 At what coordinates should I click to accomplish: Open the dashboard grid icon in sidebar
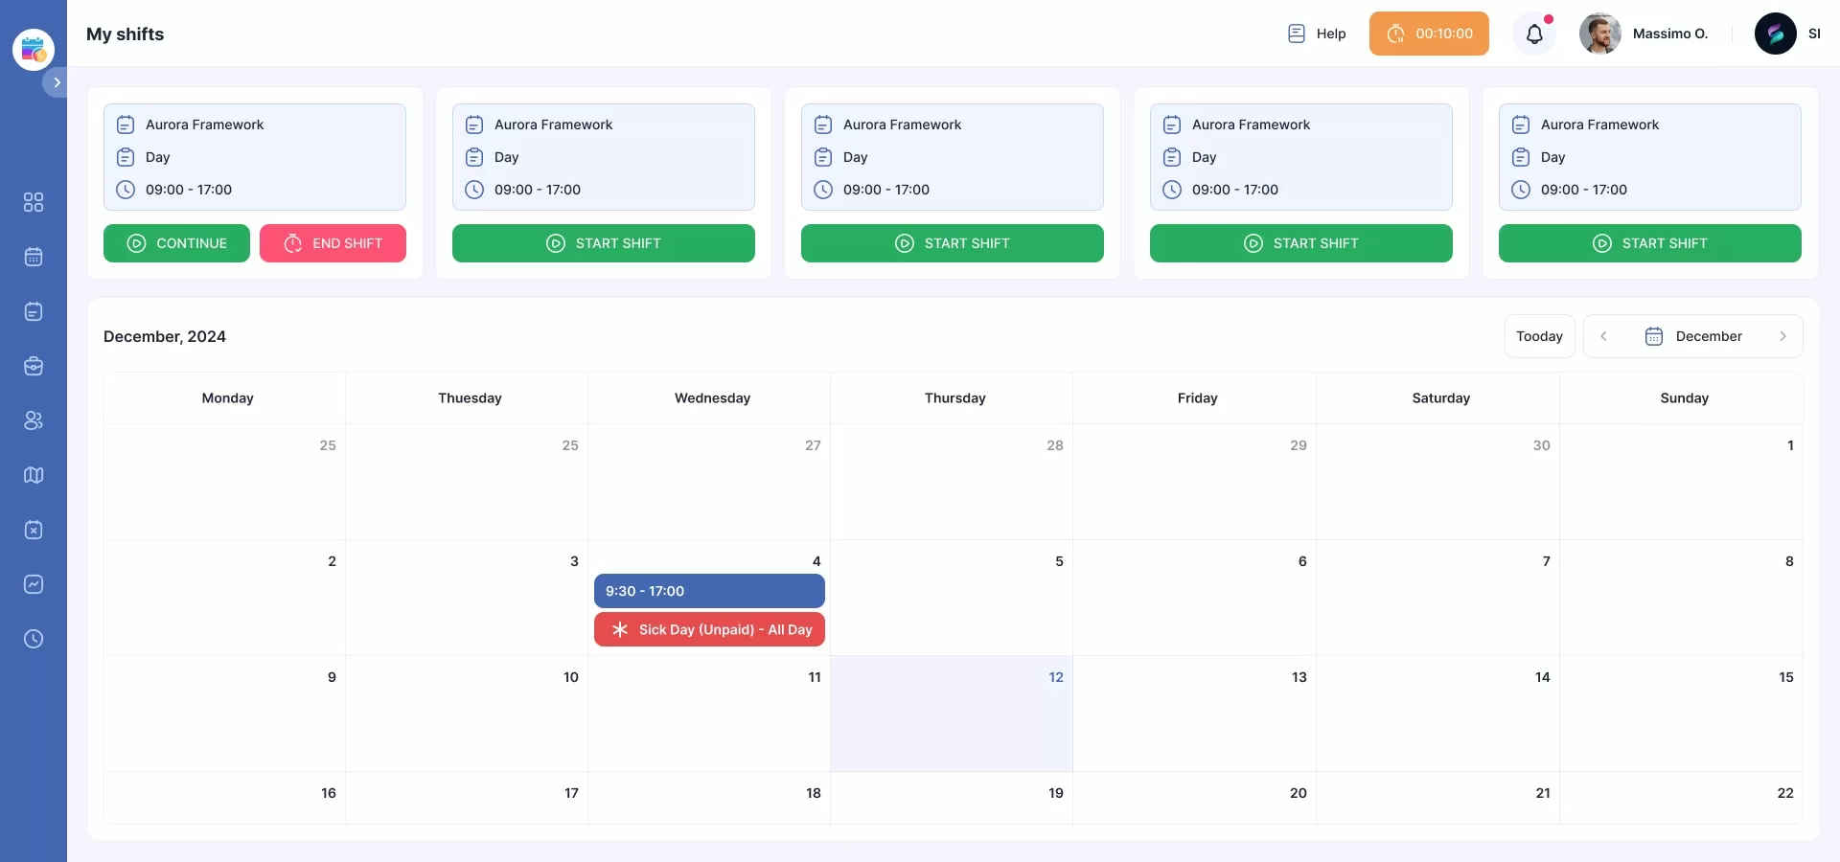tap(34, 202)
